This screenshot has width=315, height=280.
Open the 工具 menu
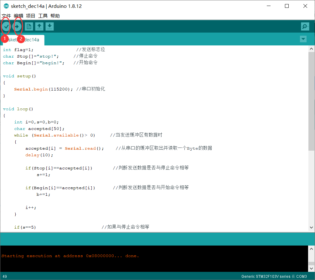point(43,16)
